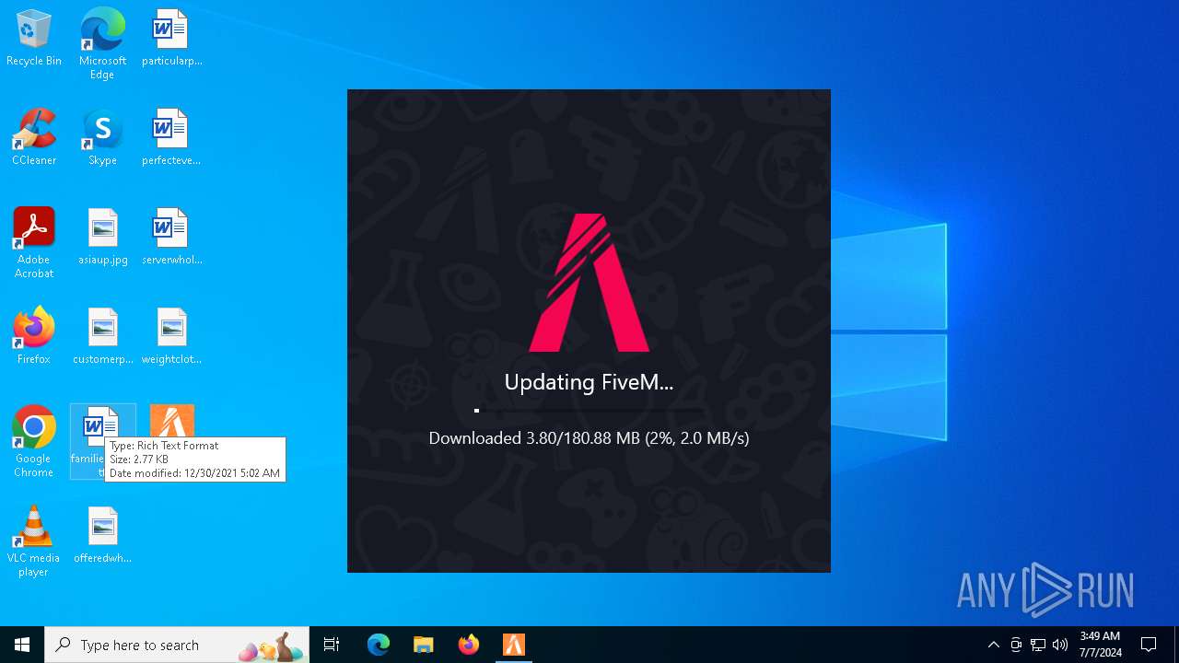Viewport: 1179px width, 663px height.
Task: Click the Show desktop taskbar edge
Action: click(1176, 645)
